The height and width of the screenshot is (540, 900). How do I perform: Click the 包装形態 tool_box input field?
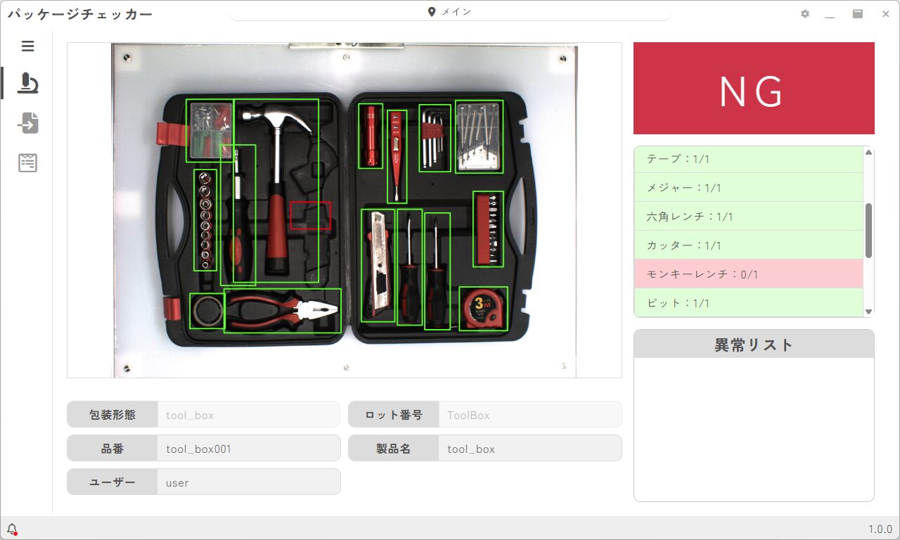pos(249,414)
